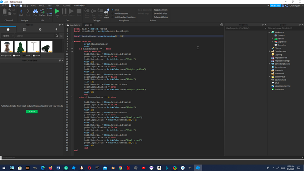
Task: Go Back using the navigate arrow
Action: [x=21, y=11]
